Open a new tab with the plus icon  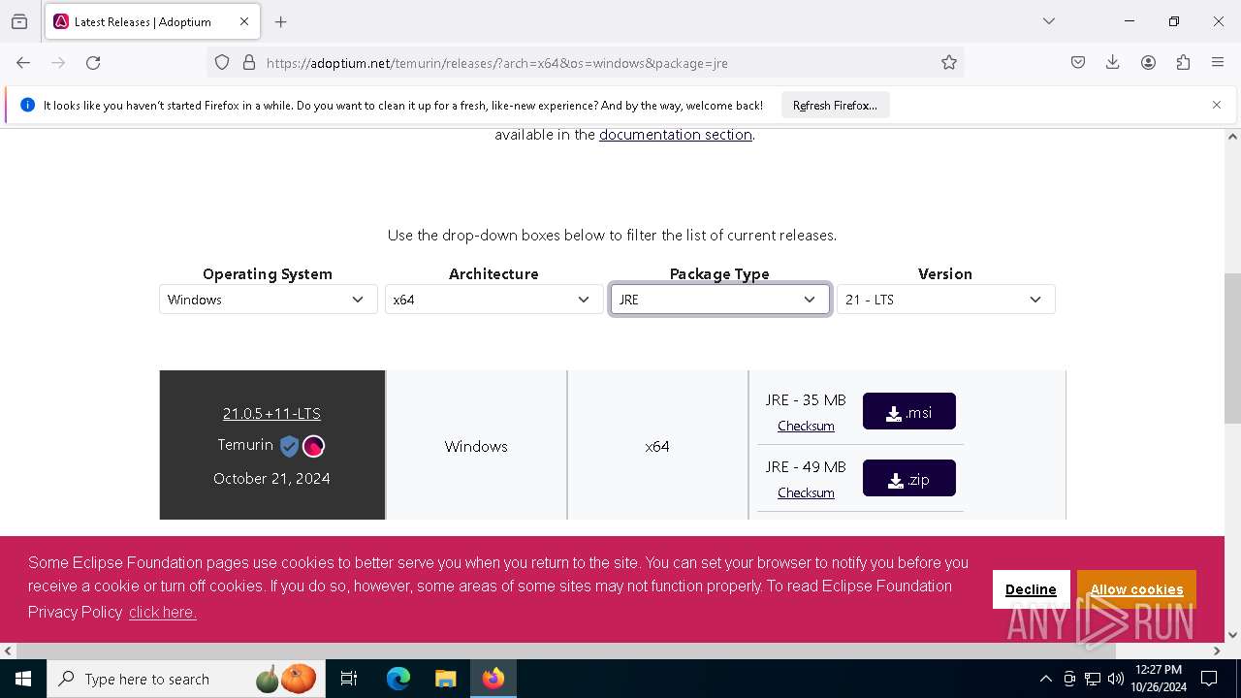(x=281, y=21)
